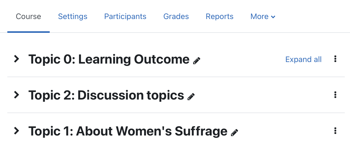Viewport: 350px width, 148px height.
Task: Go to the Grades tab
Action: 176,16
